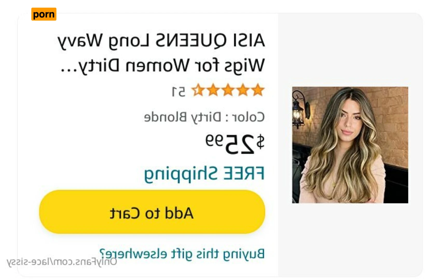
Task: Open the 51 ratings count
Action: click(x=178, y=92)
